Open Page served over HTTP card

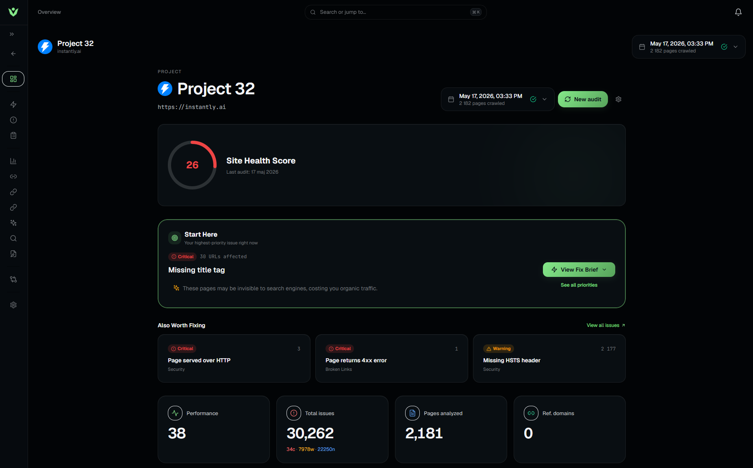pos(234,358)
